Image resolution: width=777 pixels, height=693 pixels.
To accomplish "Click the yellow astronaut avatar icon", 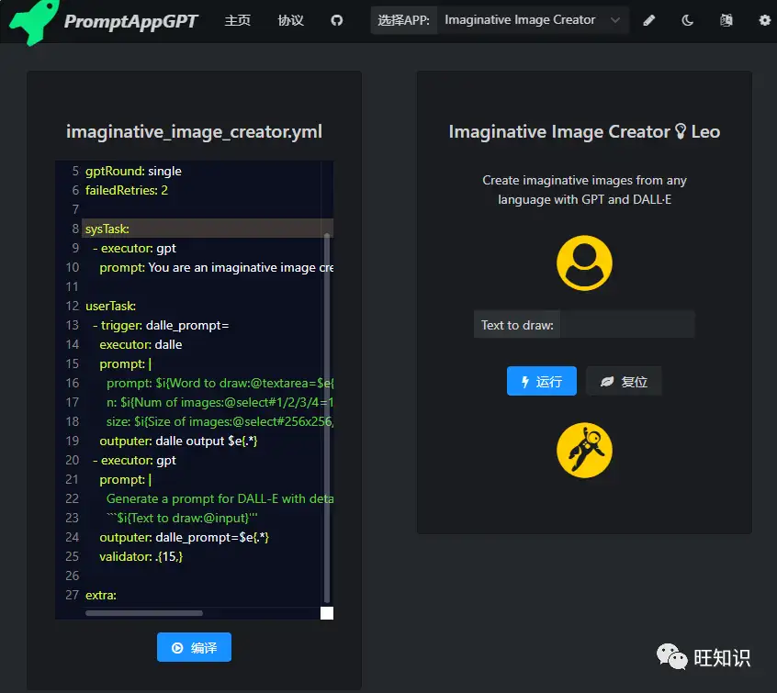I will tap(584, 450).
